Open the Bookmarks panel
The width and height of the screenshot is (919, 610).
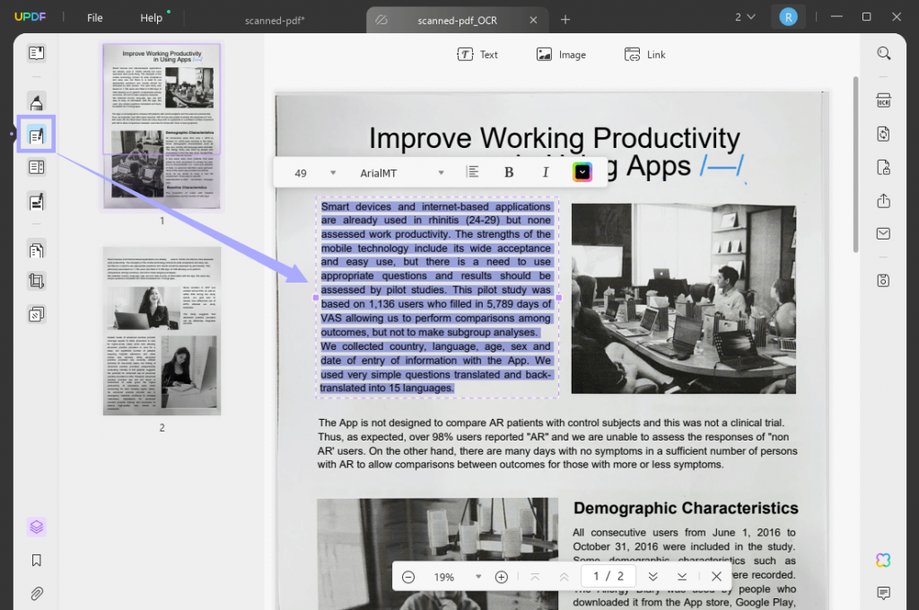pos(37,560)
